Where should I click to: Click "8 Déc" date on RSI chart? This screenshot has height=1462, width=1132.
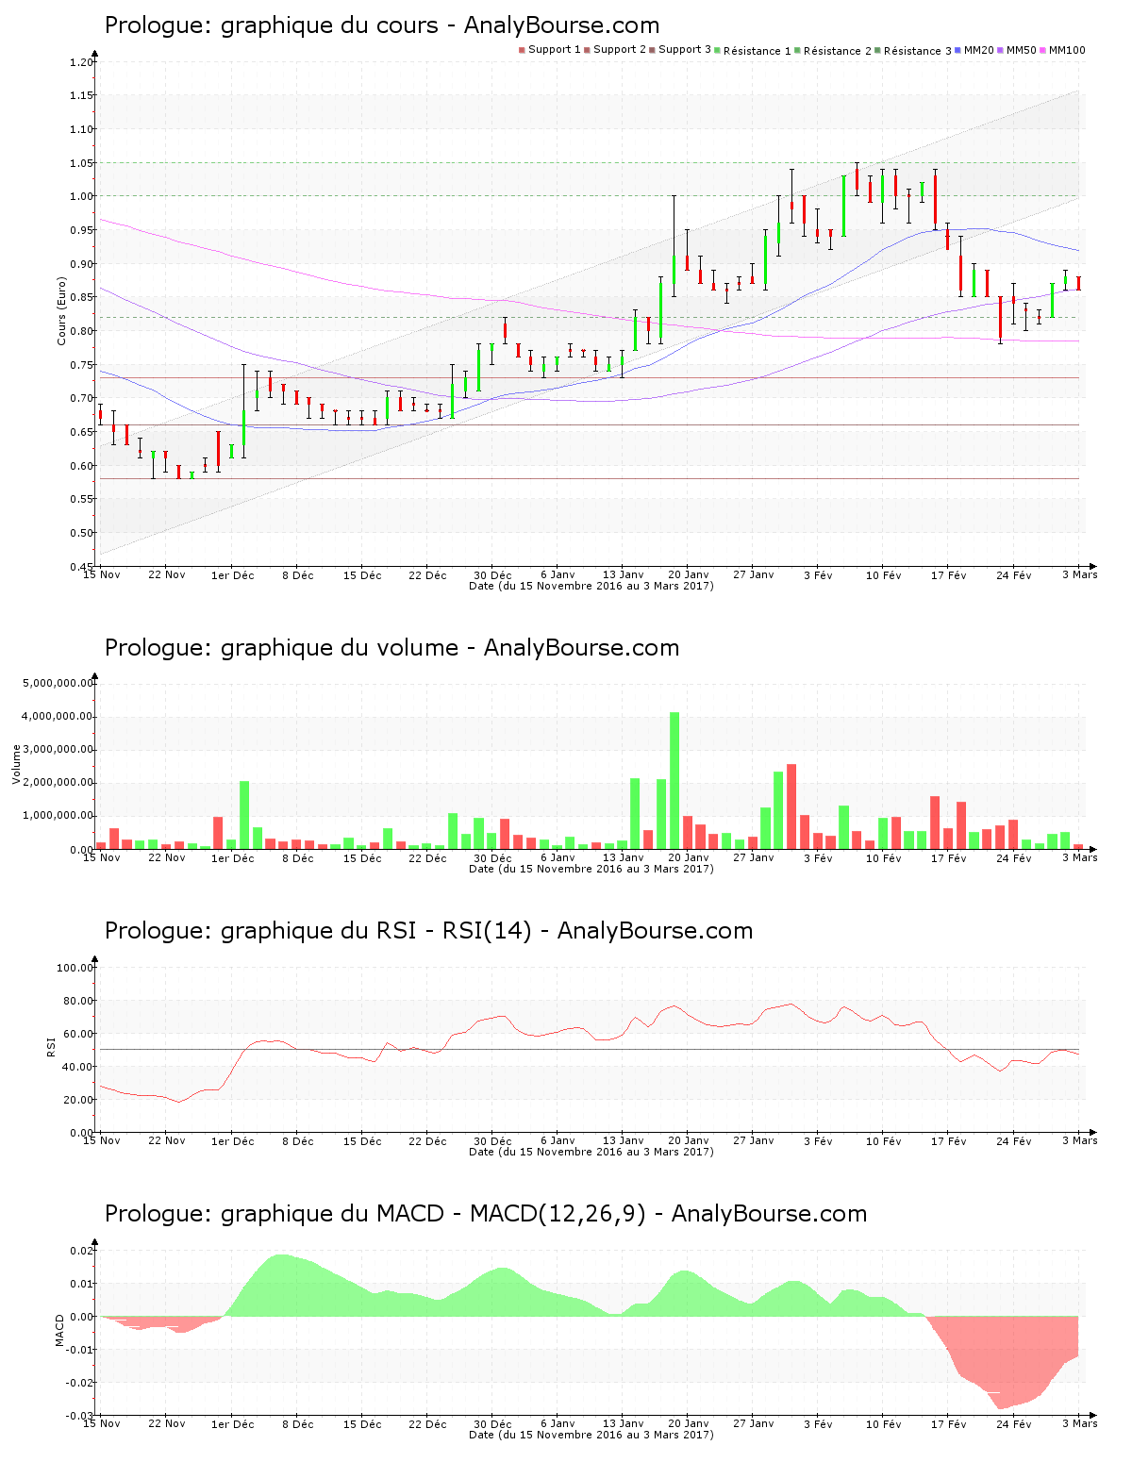(298, 1141)
